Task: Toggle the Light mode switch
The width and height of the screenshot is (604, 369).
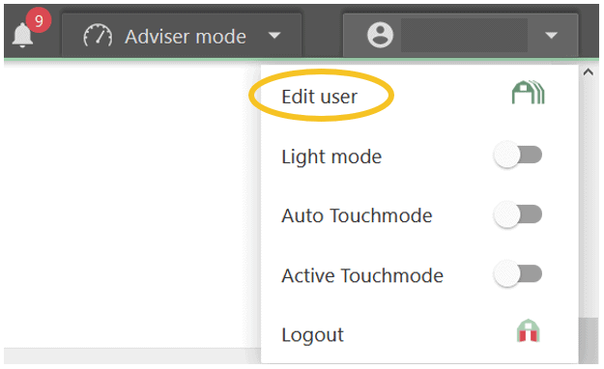Action: pyautogui.click(x=518, y=155)
